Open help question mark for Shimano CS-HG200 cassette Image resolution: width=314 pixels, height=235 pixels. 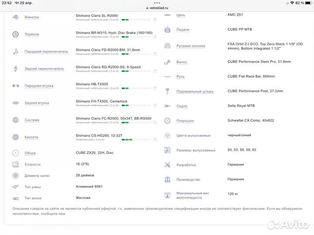pos(155,140)
